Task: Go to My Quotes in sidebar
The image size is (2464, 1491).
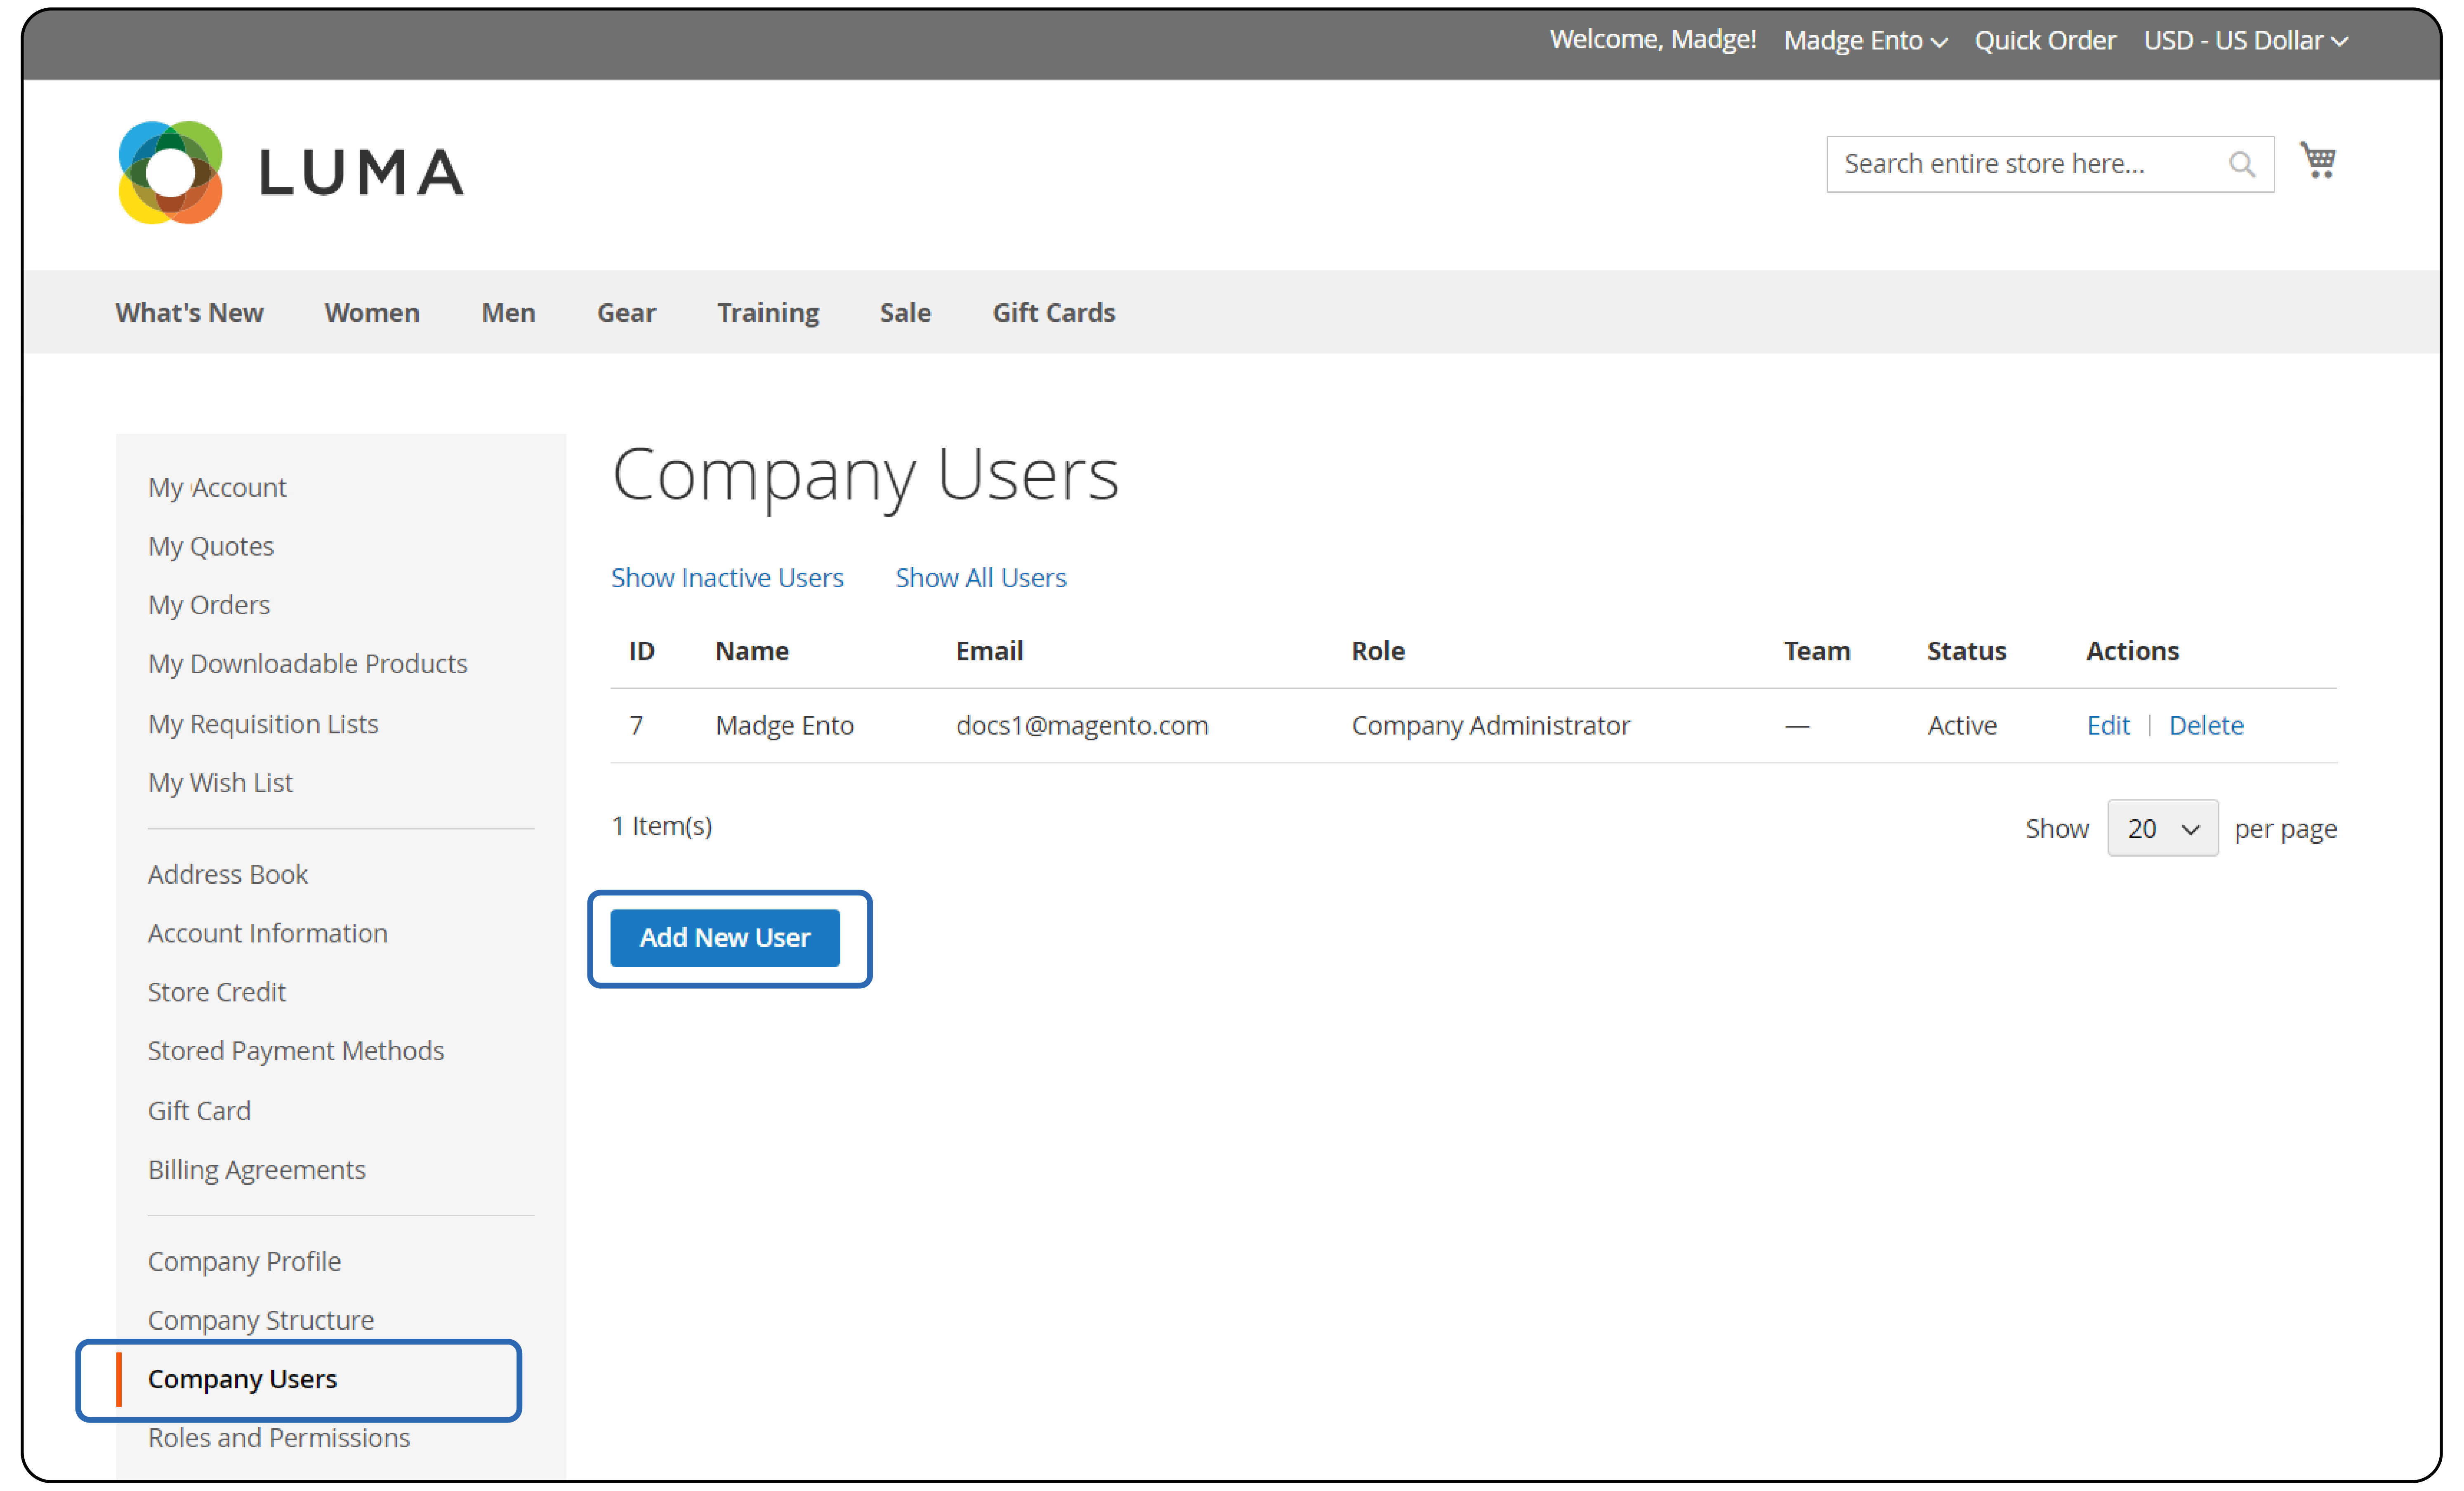Action: click(x=211, y=546)
